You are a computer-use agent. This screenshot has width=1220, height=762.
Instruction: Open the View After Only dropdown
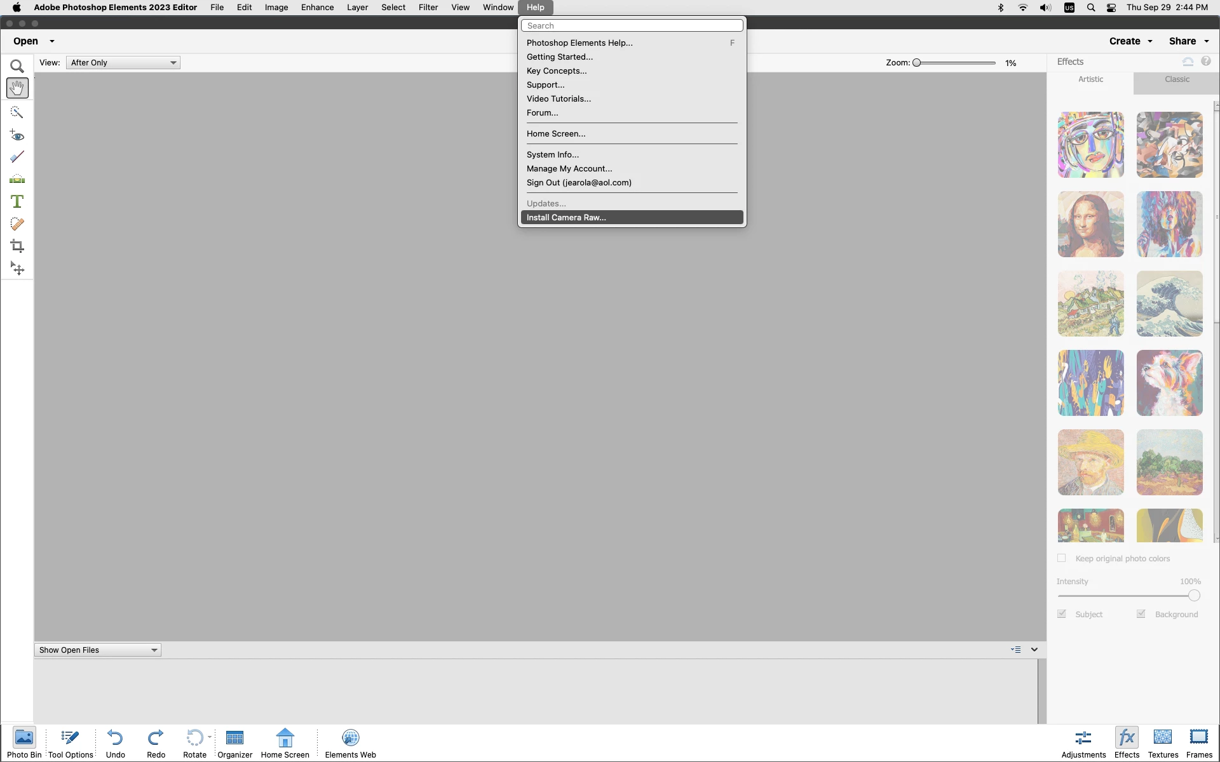(x=123, y=63)
